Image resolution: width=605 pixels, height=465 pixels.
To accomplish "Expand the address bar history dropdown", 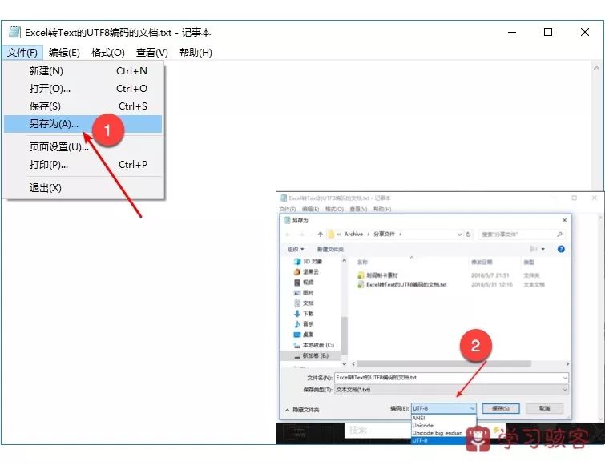I will point(459,235).
